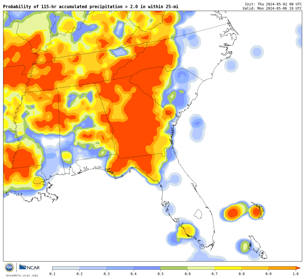This screenshot has height=279, width=305.
Task: Click the colorbar label '0.6'
Action: [x=188, y=274]
